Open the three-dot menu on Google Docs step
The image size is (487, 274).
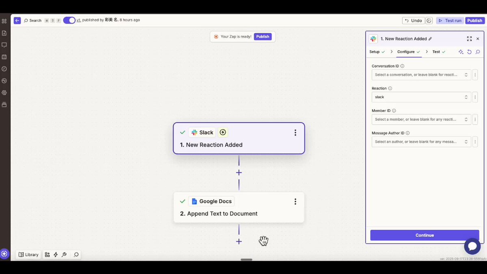[295, 201]
